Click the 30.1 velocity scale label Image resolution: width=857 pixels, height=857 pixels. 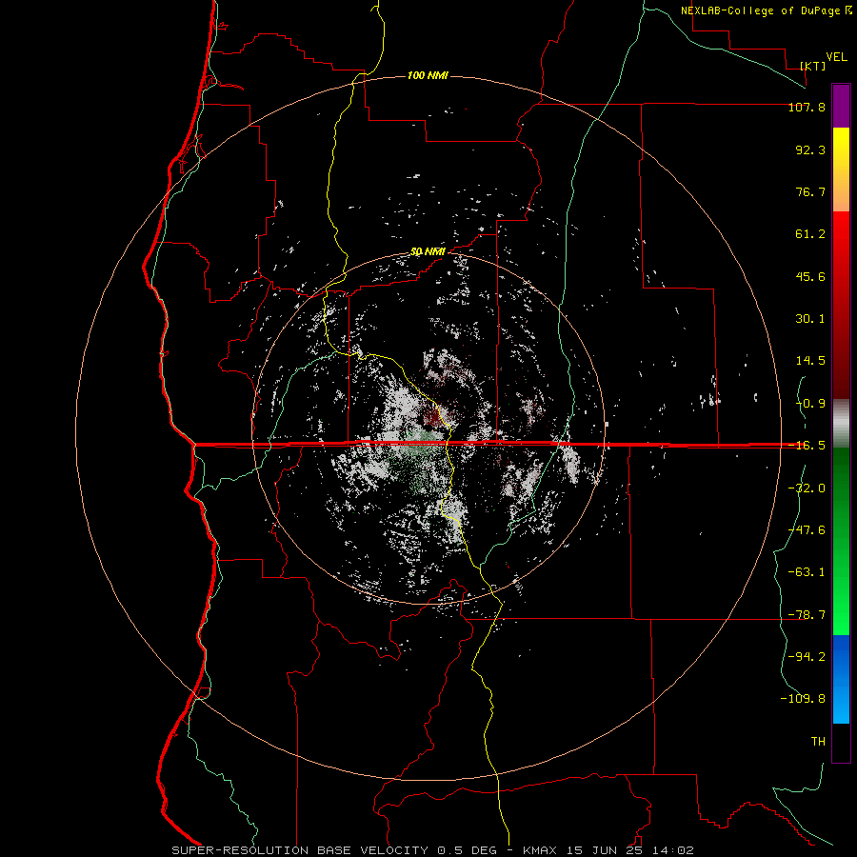point(810,319)
